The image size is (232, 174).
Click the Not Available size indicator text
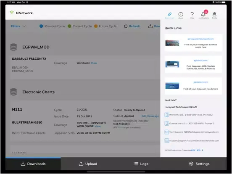[x=121, y=124]
